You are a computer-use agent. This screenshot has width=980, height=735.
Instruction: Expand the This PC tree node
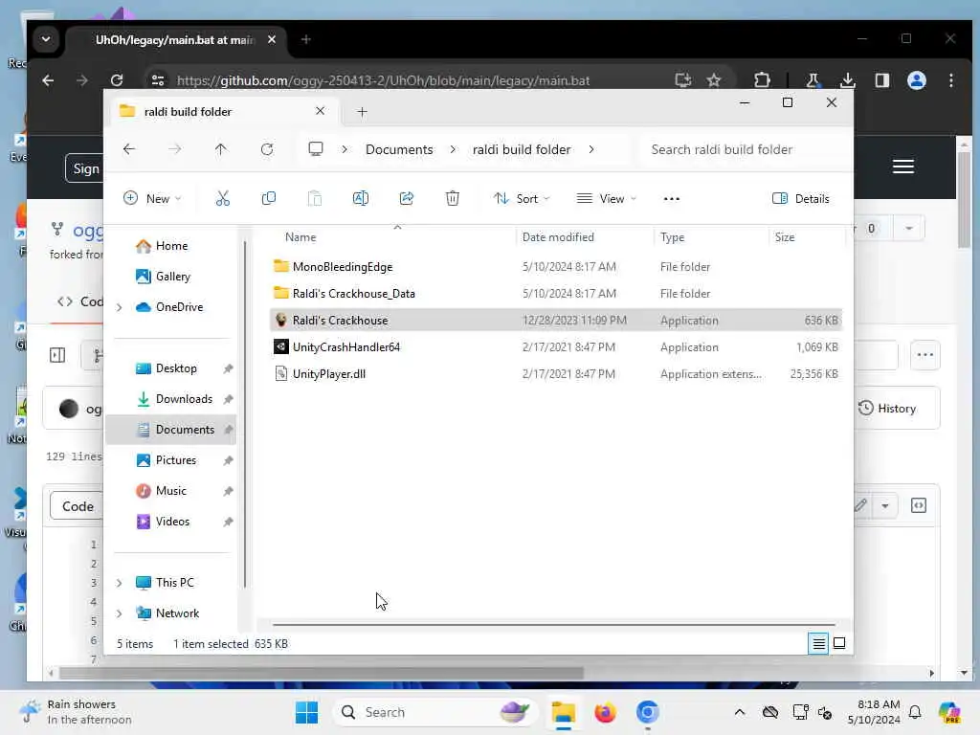tap(119, 583)
